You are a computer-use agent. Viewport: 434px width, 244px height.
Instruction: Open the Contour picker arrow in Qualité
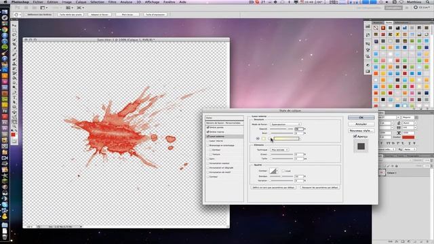[277, 171]
